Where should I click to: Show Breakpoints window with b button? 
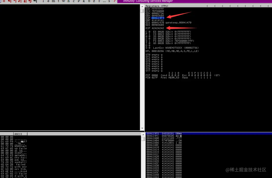coord(89,1)
